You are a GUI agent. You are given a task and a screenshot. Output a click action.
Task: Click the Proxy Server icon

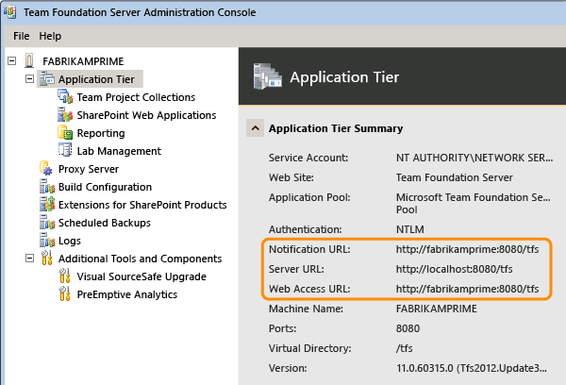(47, 169)
